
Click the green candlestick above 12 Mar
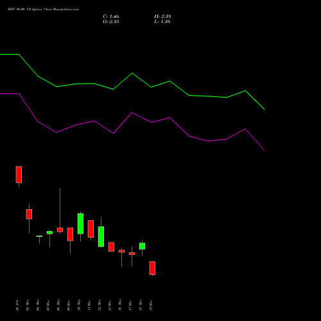[x=101, y=237]
